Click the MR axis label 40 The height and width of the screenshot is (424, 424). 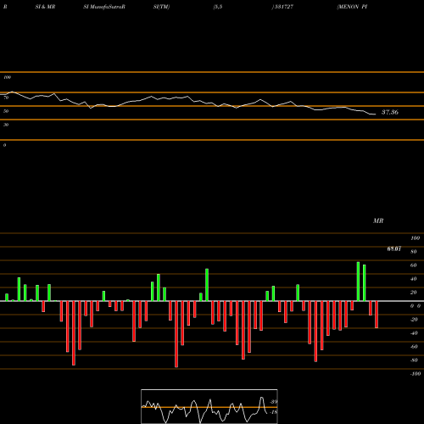tap(414, 279)
